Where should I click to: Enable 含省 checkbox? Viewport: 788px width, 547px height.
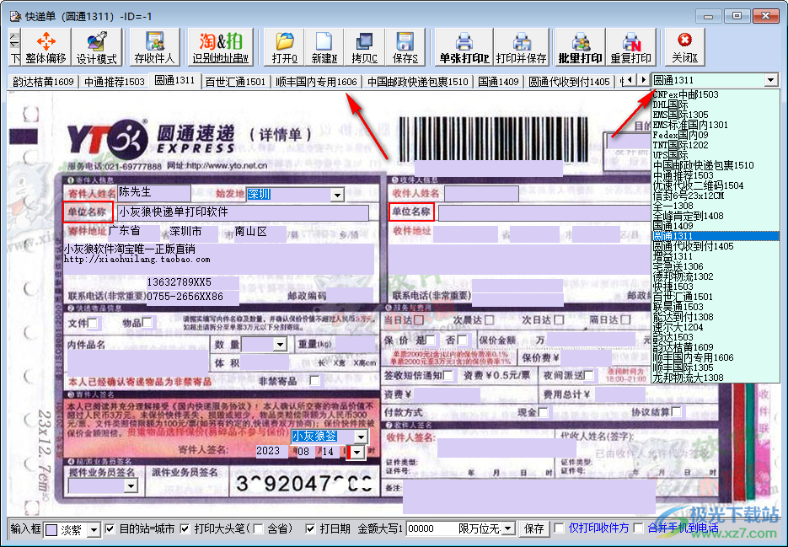click(258, 528)
